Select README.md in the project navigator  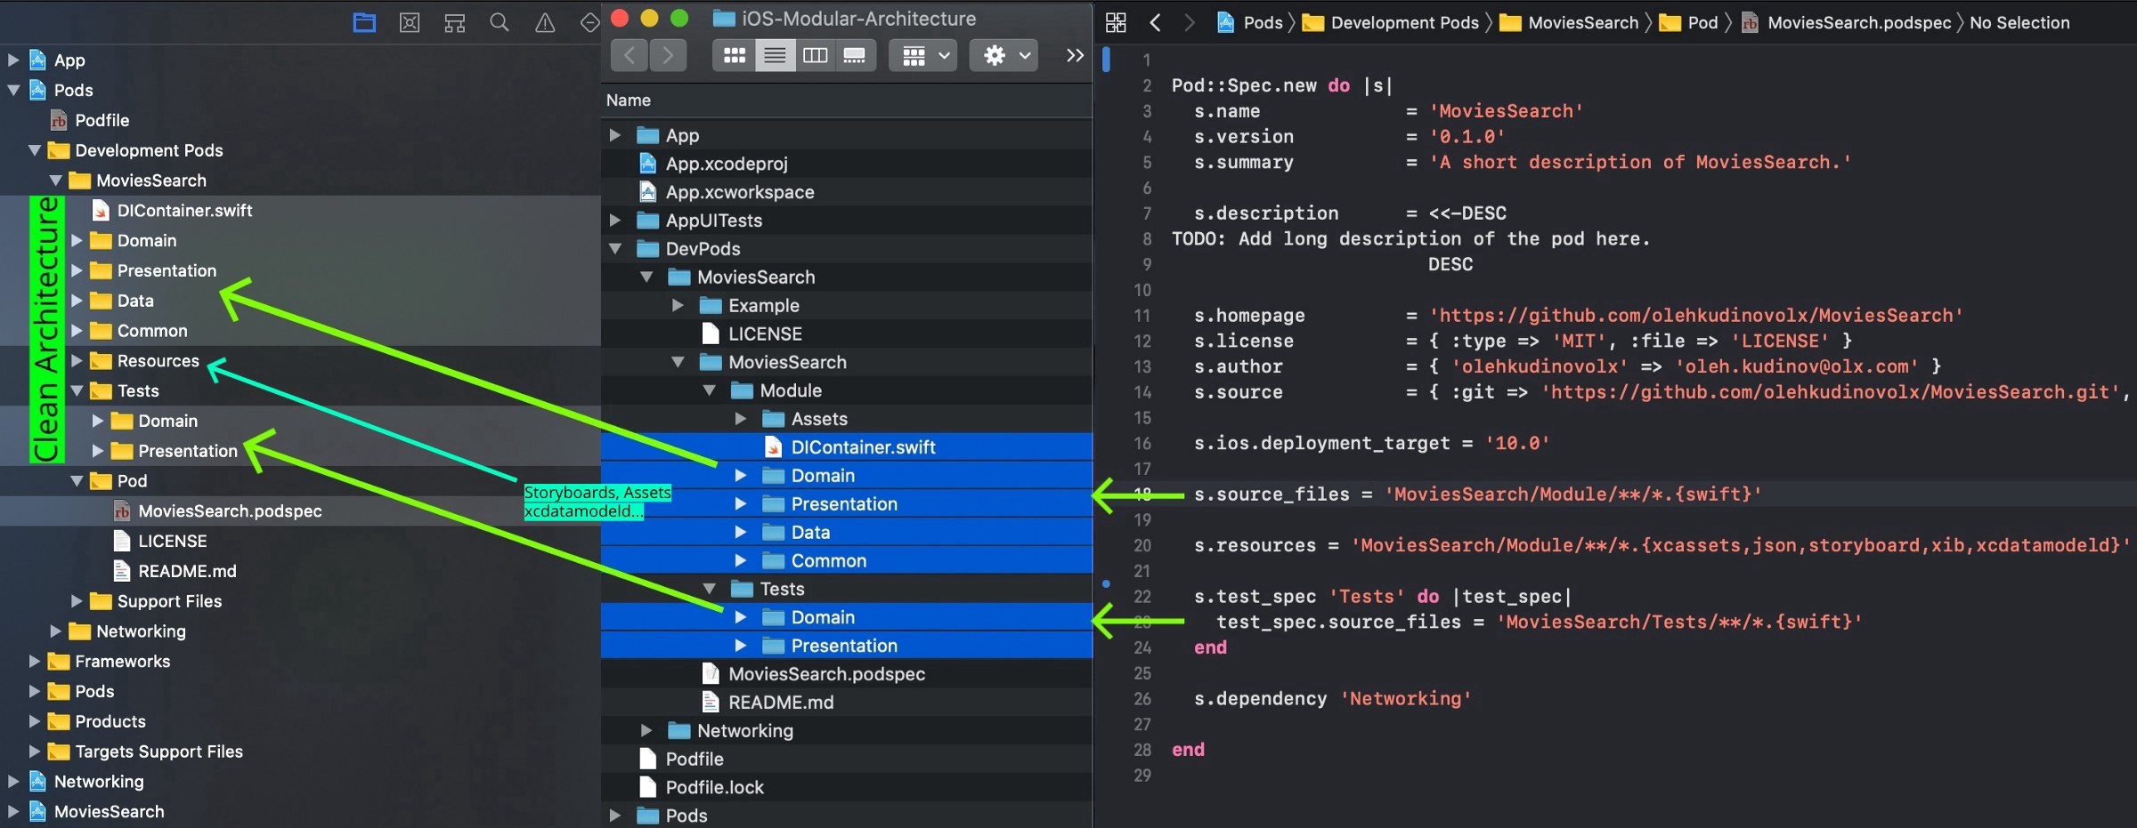[186, 571]
